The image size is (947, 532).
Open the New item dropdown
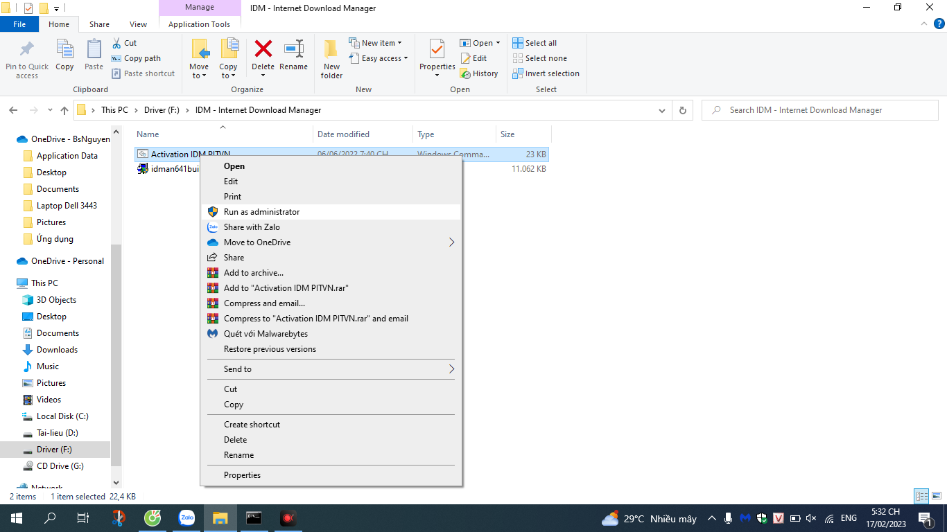click(x=375, y=43)
